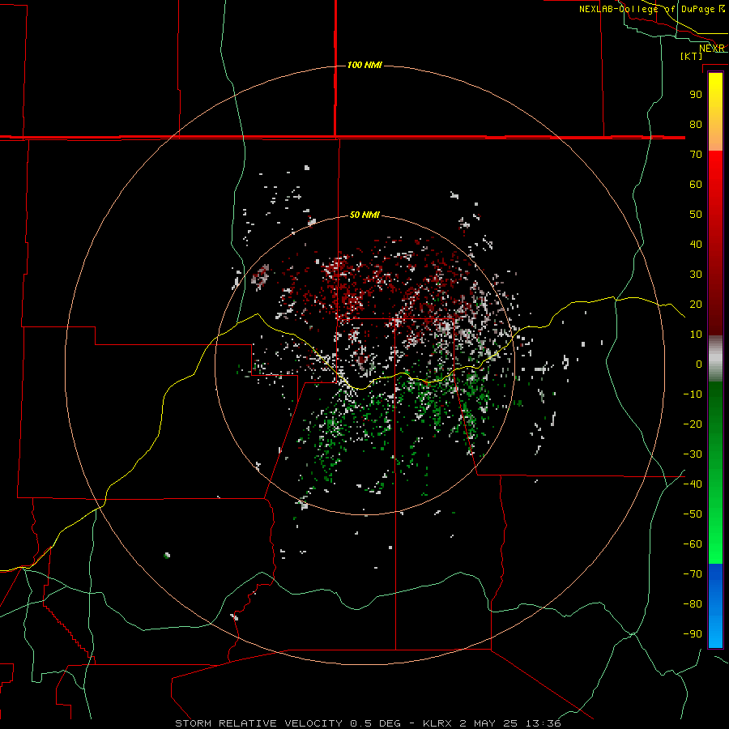Click the gray zero-velocity band of the color bar

point(715,359)
